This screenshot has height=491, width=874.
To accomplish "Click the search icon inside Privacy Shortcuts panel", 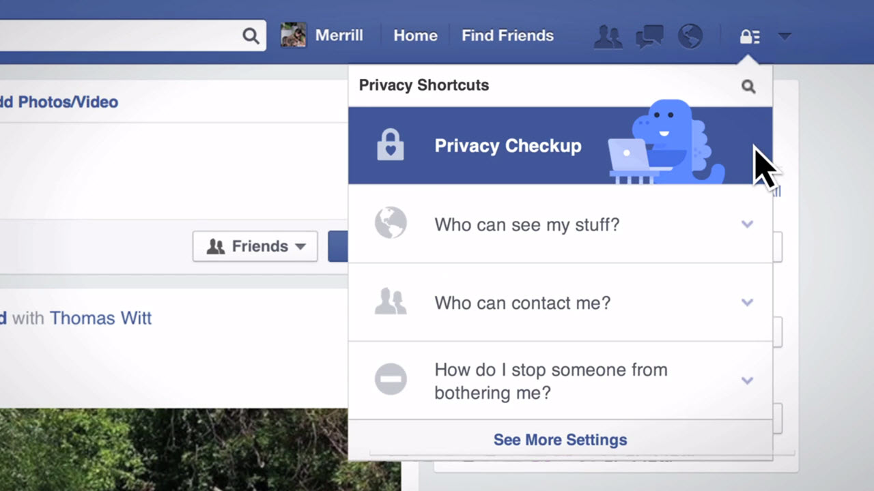I will (748, 86).
